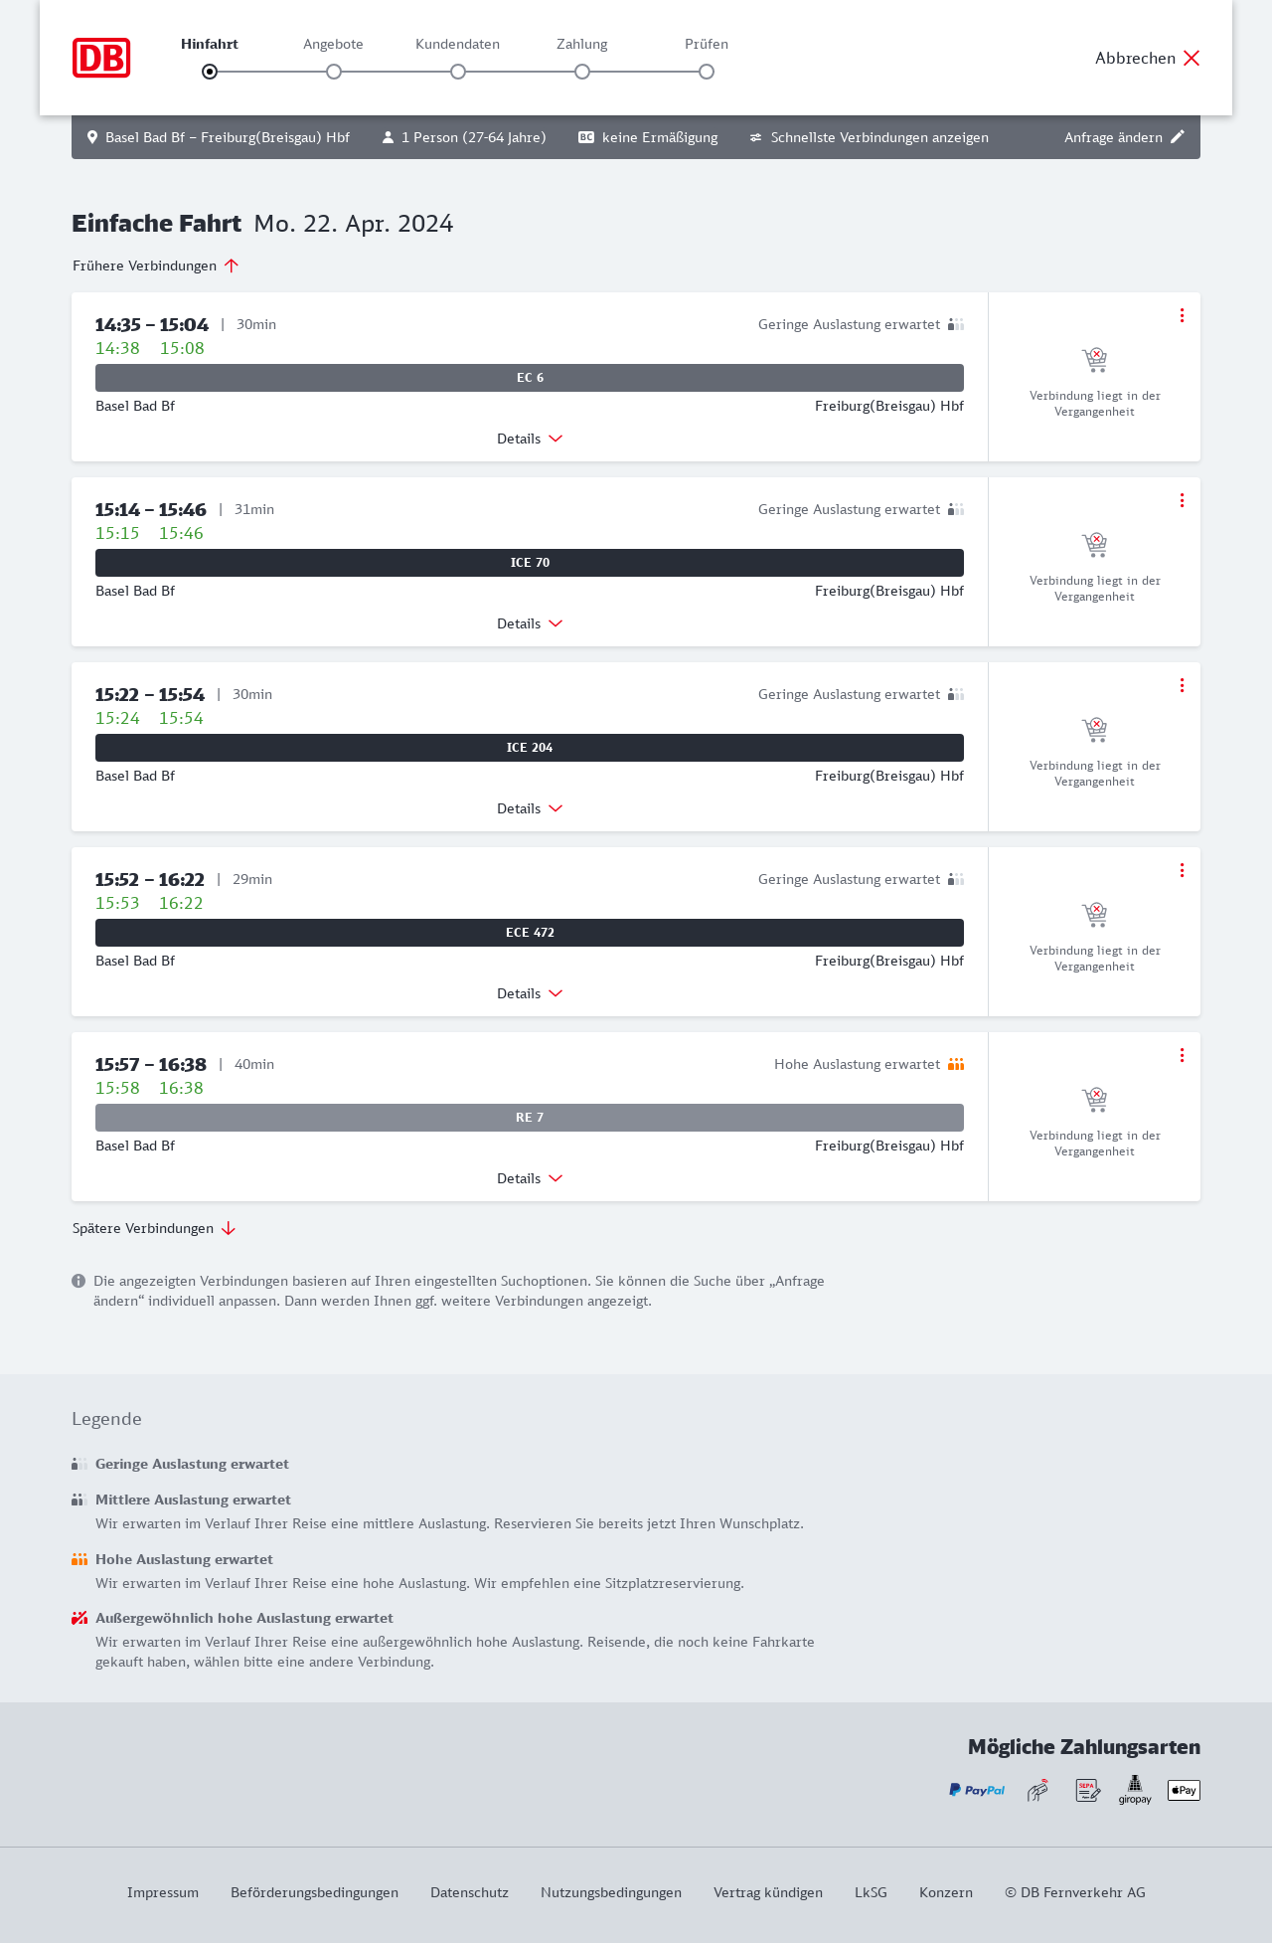Open three-dot menu for RE 7 connection

pyautogui.click(x=1182, y=1055)
